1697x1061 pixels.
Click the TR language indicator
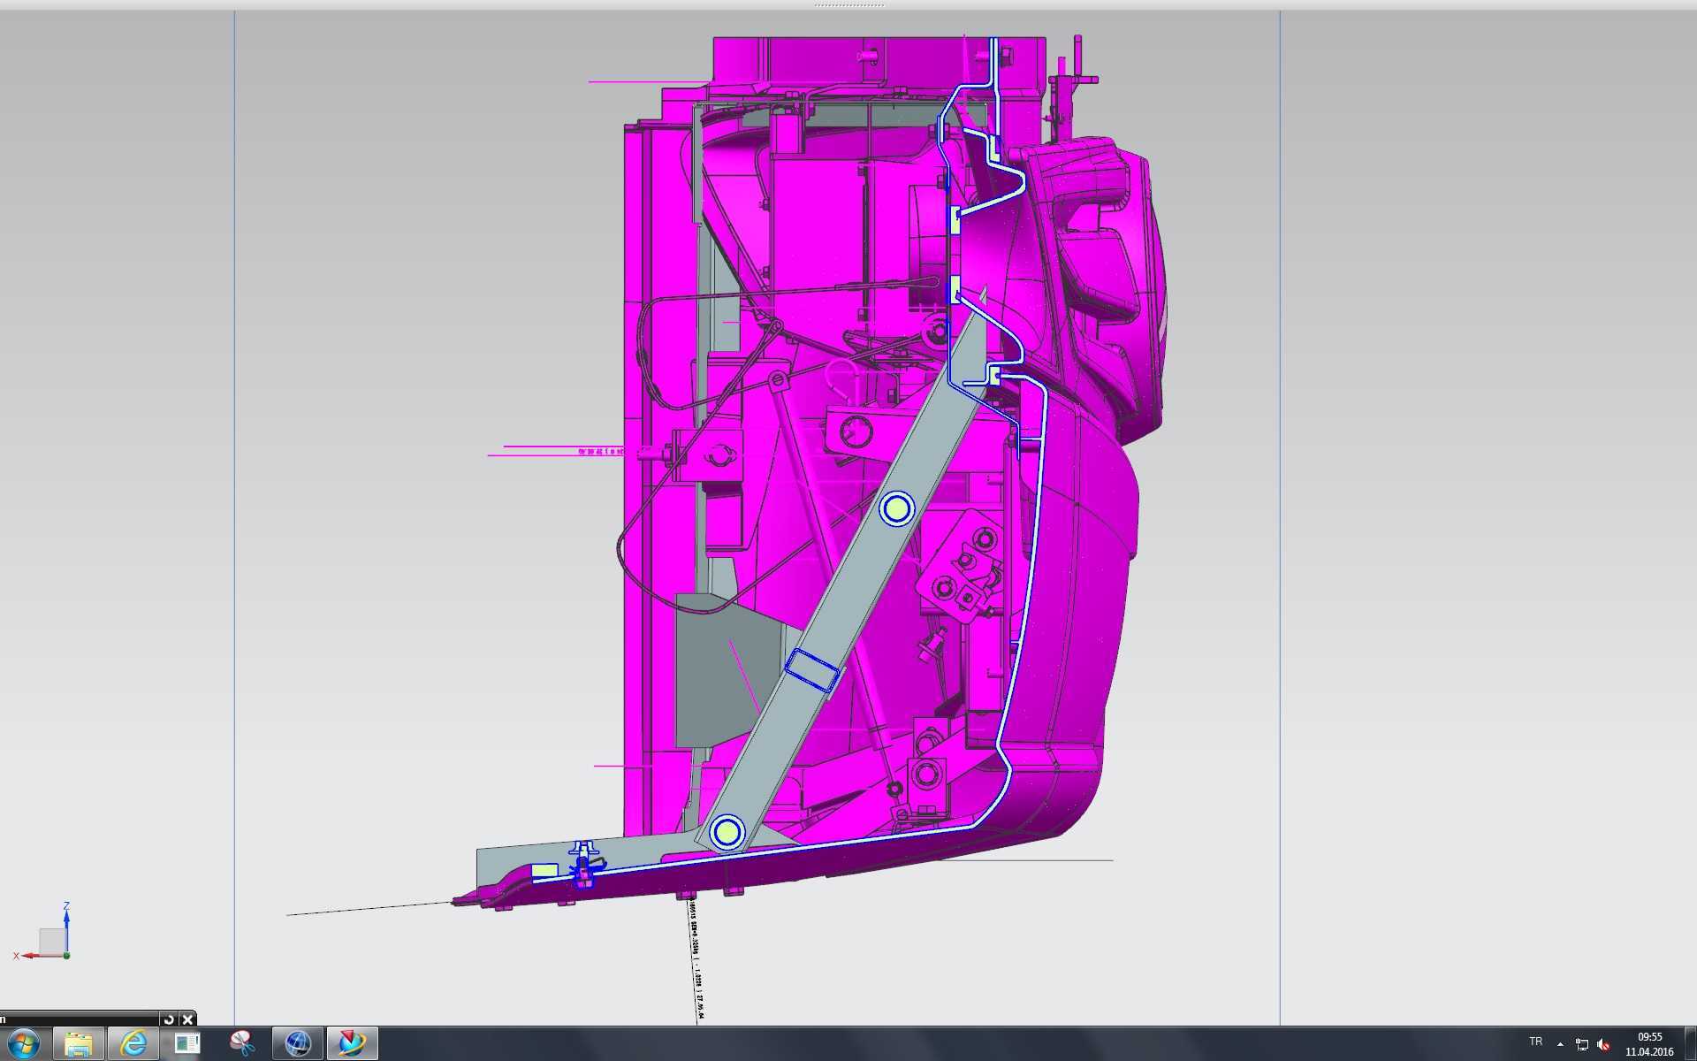point(1535,1042)
